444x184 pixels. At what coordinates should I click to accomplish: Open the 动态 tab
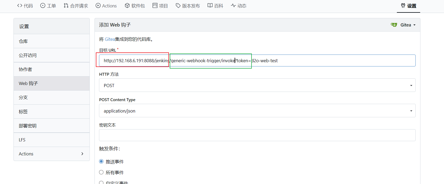click(239, 6)
